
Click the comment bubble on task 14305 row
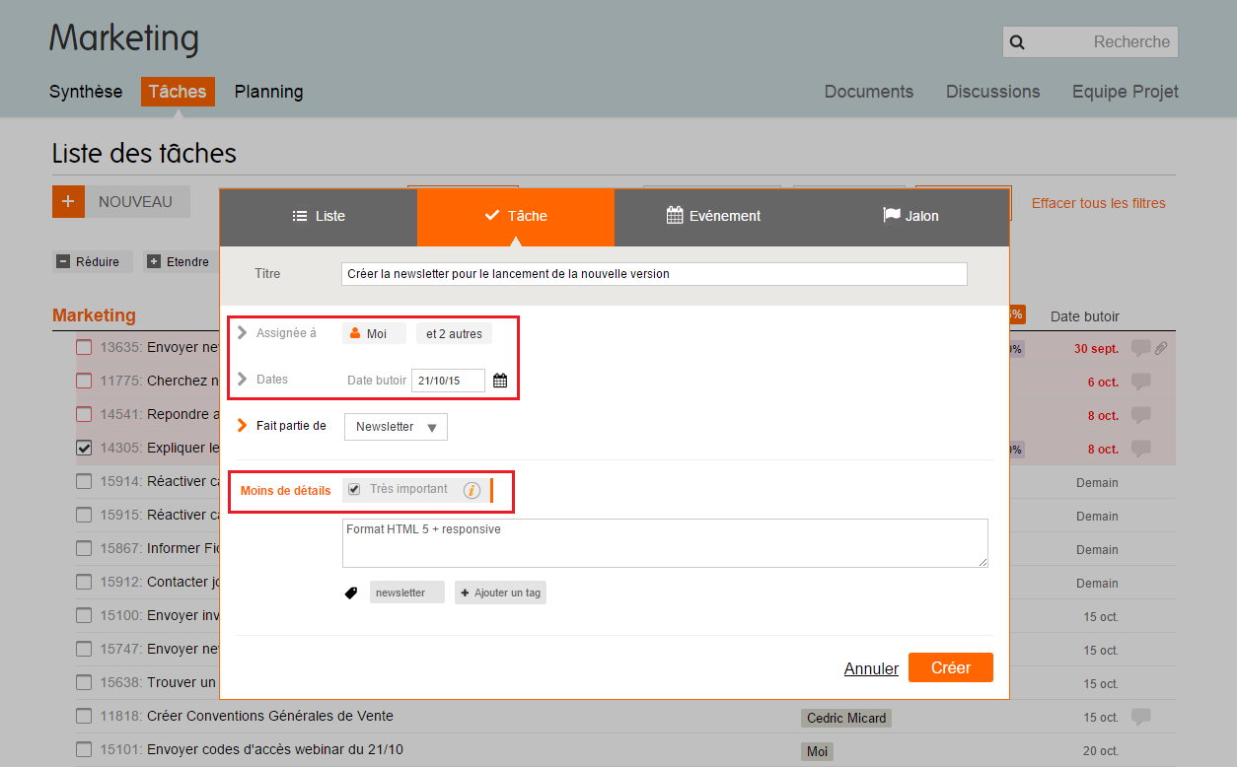(1141, 449)
